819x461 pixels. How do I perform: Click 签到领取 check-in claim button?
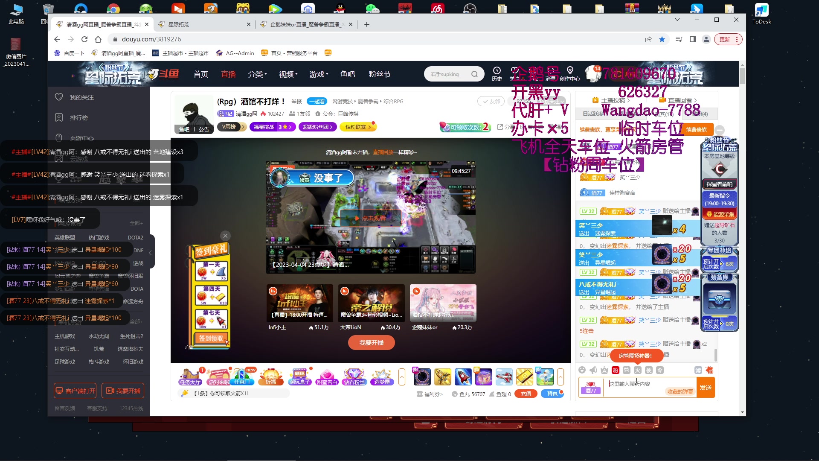coord(211,338)
